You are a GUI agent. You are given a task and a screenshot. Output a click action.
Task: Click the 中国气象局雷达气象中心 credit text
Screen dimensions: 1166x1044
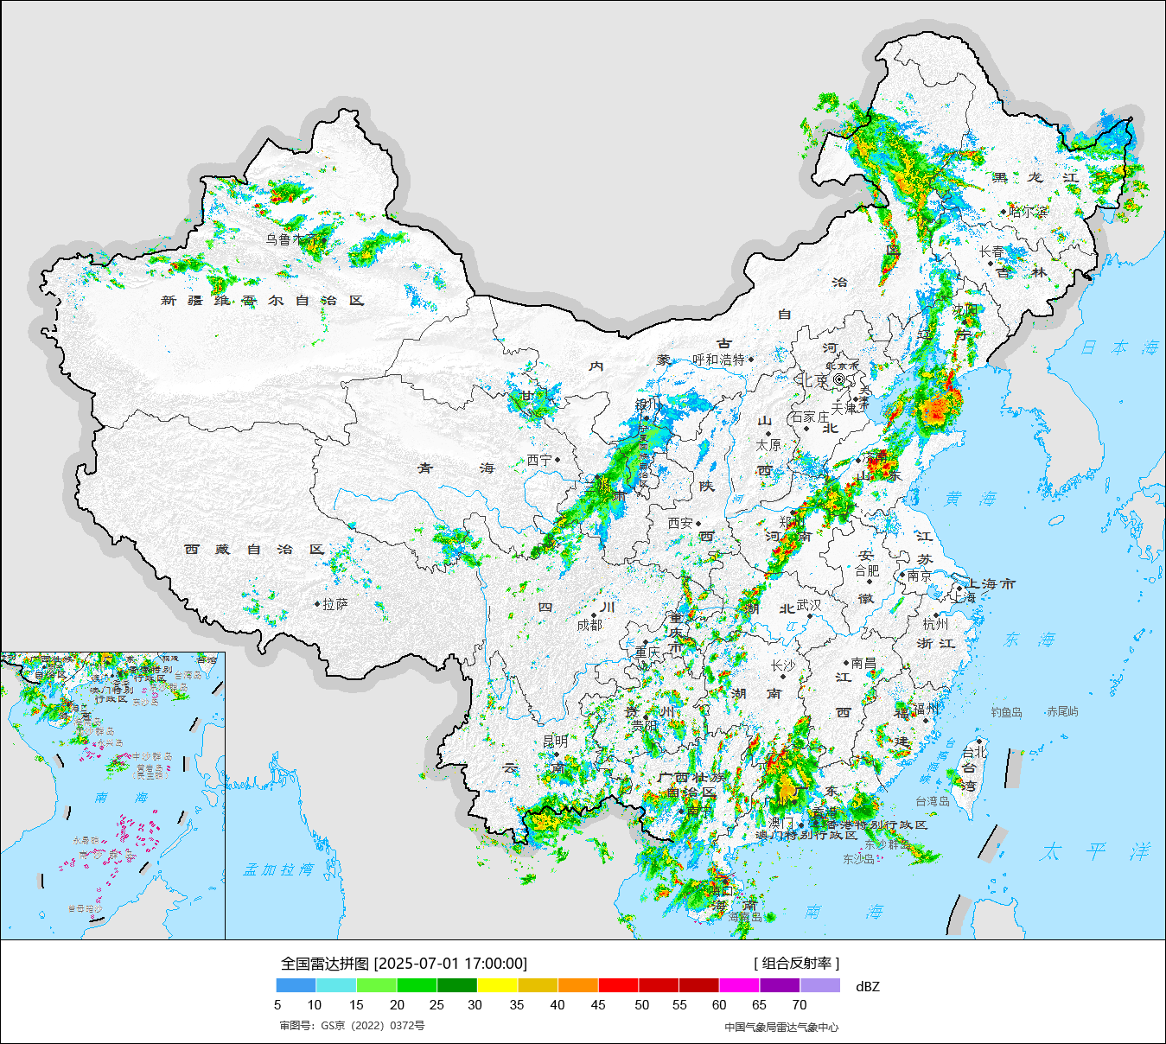click(x=781, y=1027)
